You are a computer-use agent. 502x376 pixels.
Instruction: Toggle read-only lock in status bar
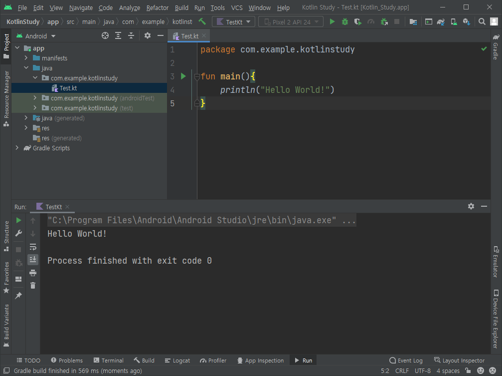pos(468,371)
